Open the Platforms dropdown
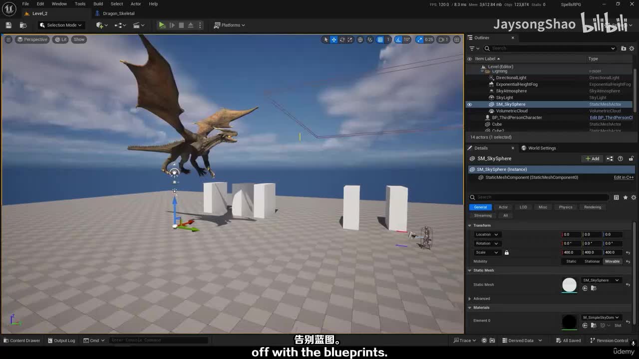Image resolution: width=639 pixels, height=359 pixels. pyautogui.click(x=230, y=25)
